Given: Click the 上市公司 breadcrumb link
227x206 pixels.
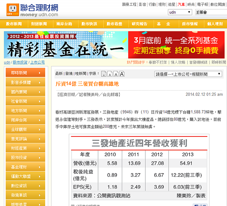Looking at the screenshot, I should [x=37, y=62].
